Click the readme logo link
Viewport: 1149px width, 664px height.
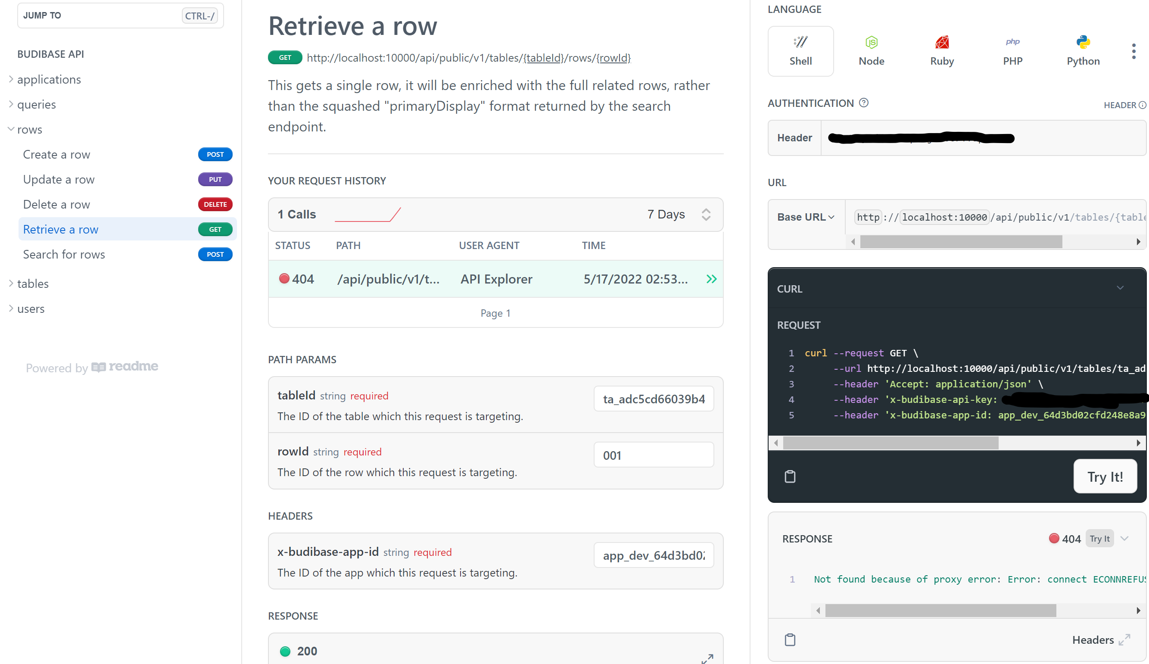coord(125,367)
